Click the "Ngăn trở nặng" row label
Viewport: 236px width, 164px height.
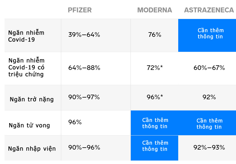32,100
